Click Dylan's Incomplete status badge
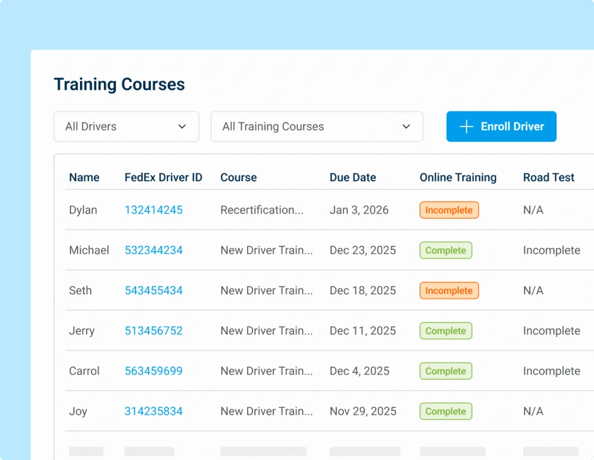 click(449, 210)
